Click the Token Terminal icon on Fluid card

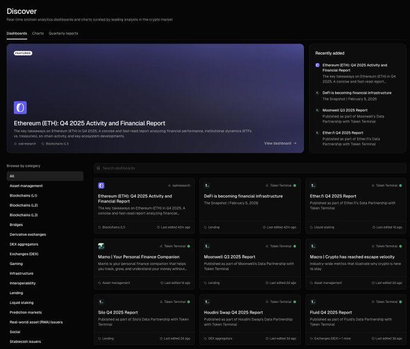point(312,301)
